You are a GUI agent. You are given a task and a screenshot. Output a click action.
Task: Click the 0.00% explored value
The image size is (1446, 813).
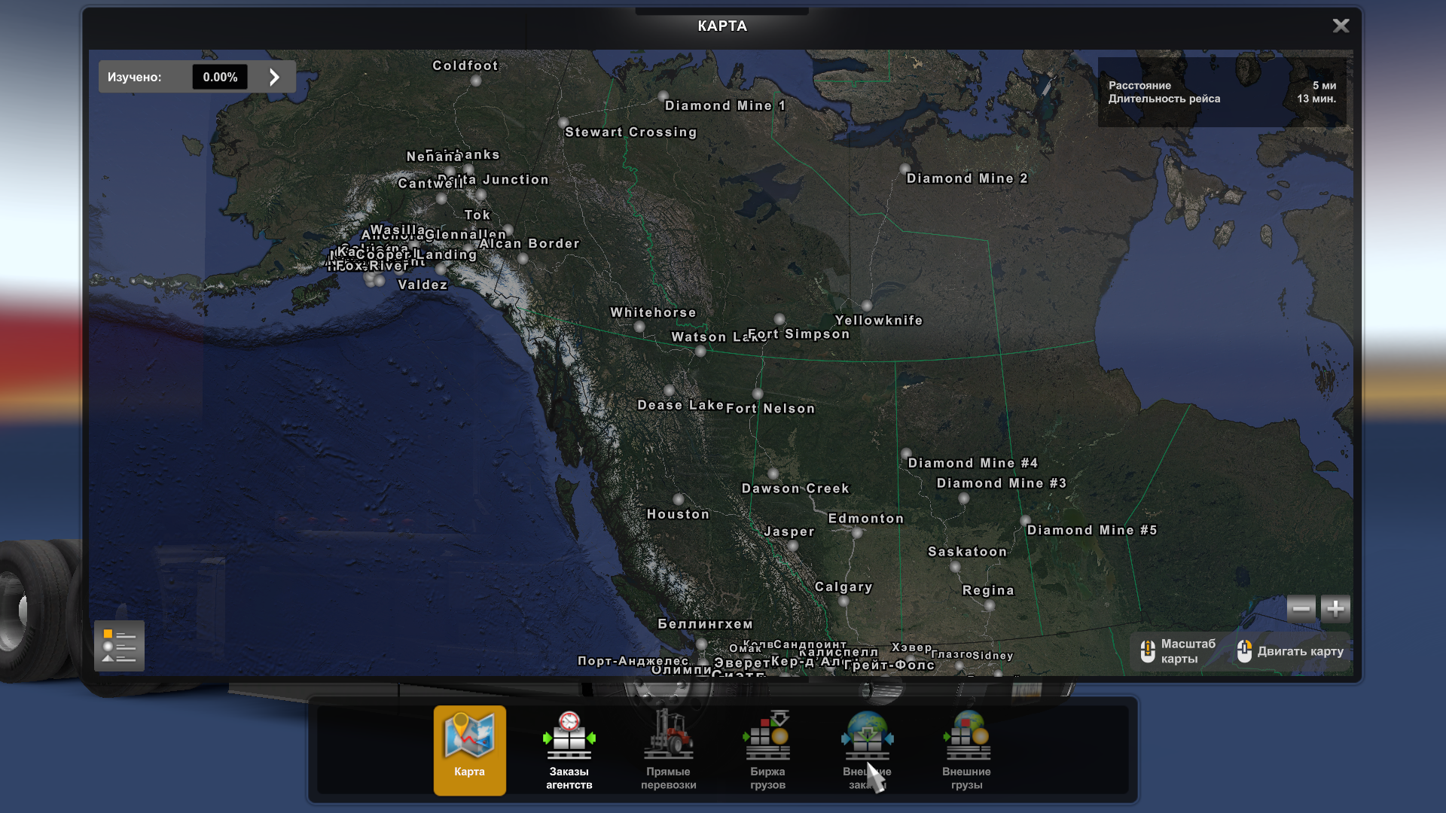(x=220, y=77)
